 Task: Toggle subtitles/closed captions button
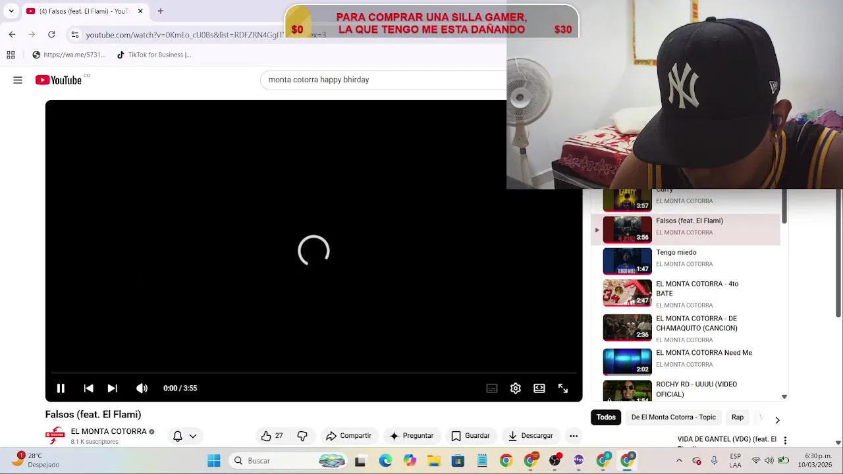pyautogui.click(x=491, y=388)
